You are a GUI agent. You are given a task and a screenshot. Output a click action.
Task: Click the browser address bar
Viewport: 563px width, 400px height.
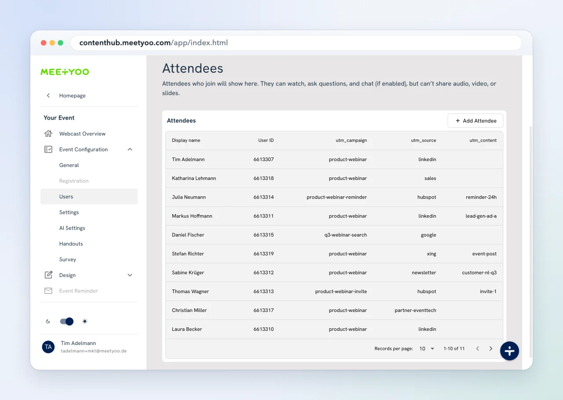coord(296,43)
